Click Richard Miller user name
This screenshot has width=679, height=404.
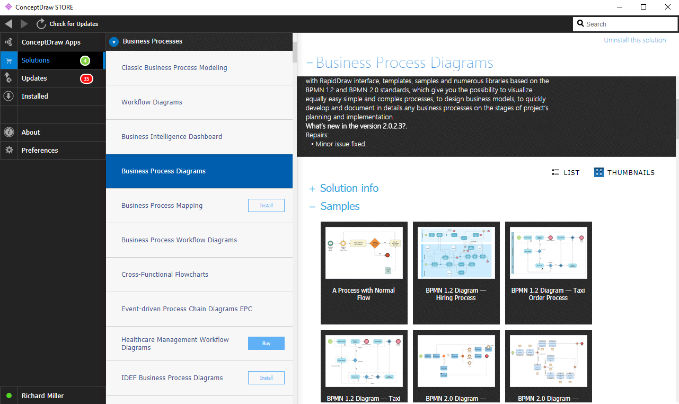pyautogui.click(x=43, y=396)
